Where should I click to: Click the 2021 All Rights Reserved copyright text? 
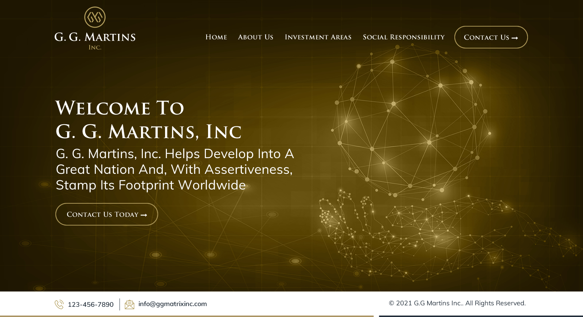pyautogui.click(x=457, y=303)
